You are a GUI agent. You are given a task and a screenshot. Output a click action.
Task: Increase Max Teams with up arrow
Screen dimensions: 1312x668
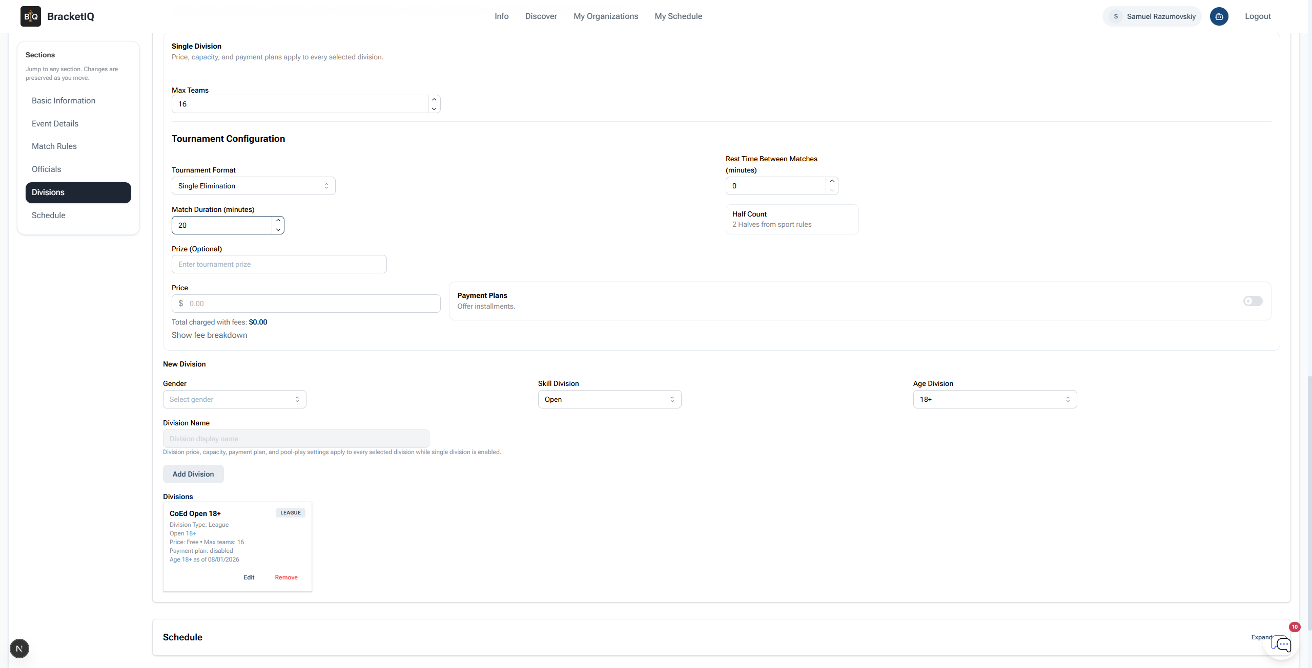pos(434,99)
